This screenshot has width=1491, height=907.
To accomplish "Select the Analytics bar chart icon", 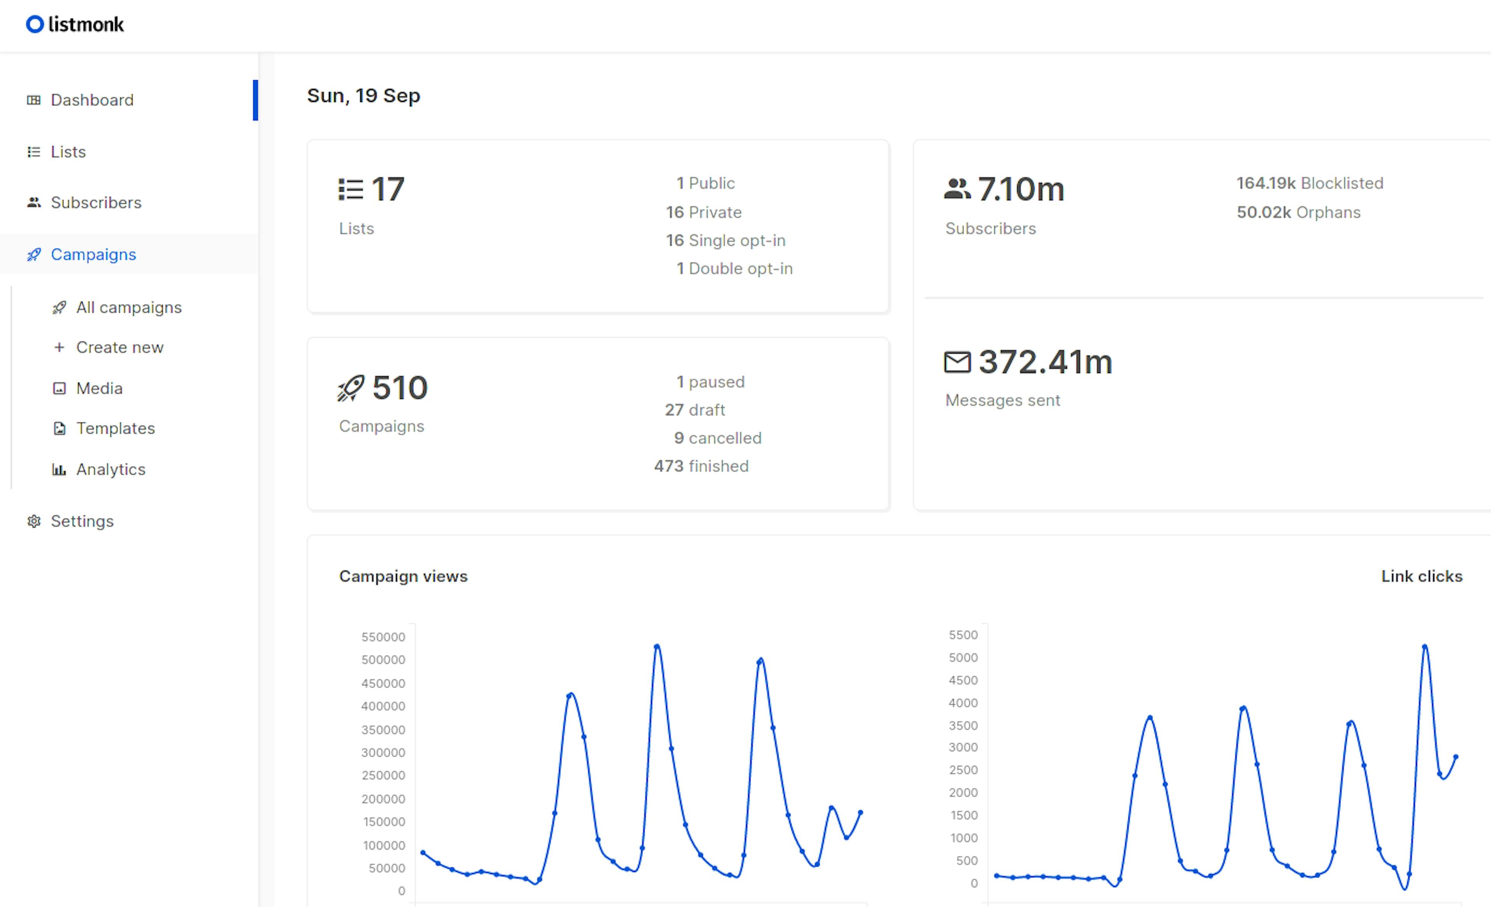I will (x=59, y=469).
